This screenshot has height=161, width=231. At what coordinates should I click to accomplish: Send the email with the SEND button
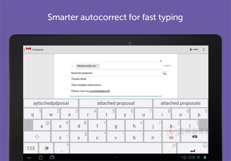click(x=194, y=50)
